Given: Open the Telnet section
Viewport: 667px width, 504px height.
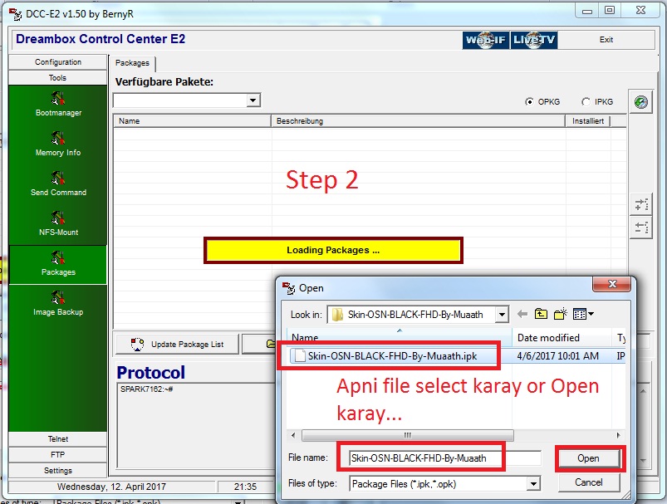Looking at the screenshot, I should [58, 439].
